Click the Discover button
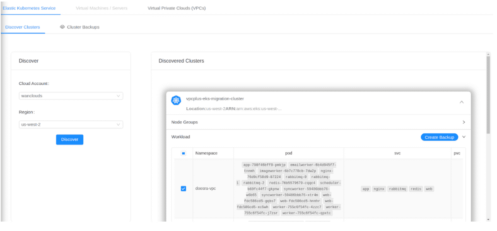Screen dimensions: 497x231 click(70, 139)
